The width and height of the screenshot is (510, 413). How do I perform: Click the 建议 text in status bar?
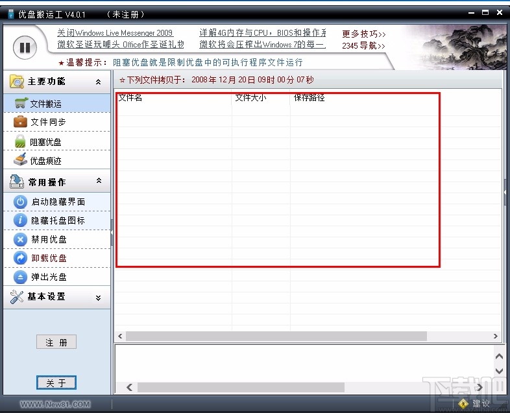481,403
